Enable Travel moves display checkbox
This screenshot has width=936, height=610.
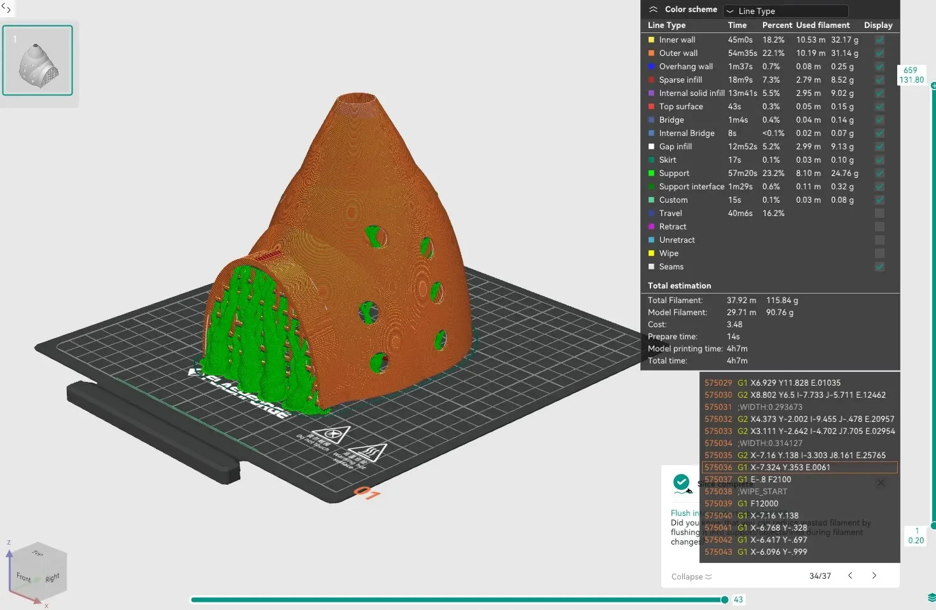point(879,213)
